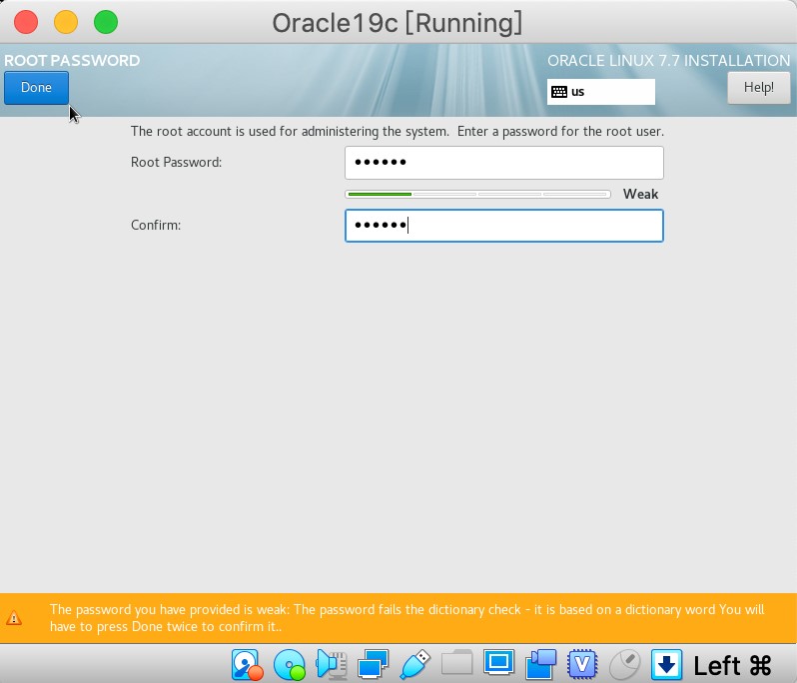
Task: Click ORACLE LINUX 7.7 INSTALLATION title
Action: (668, 61)
